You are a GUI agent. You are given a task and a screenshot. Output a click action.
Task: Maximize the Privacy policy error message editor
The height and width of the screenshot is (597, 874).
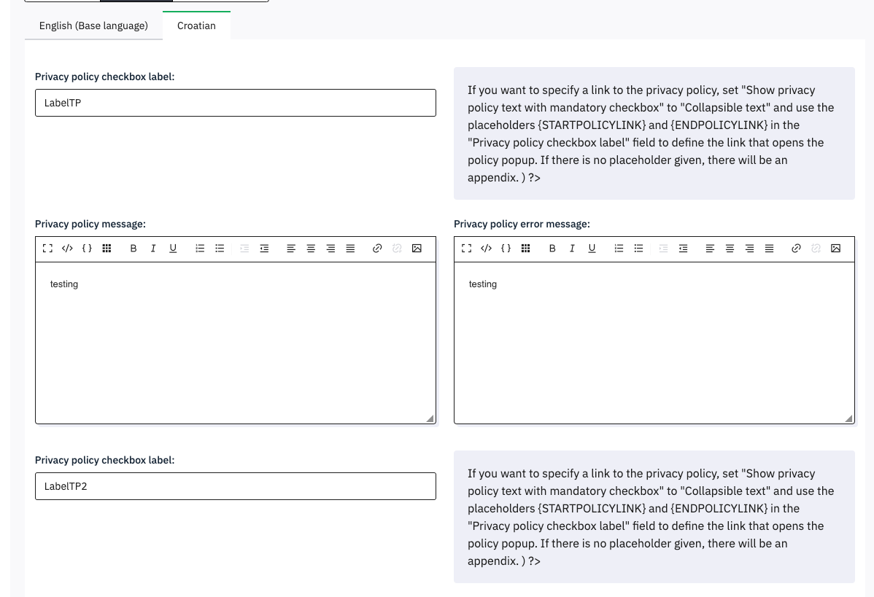click(x=466, y=249)
